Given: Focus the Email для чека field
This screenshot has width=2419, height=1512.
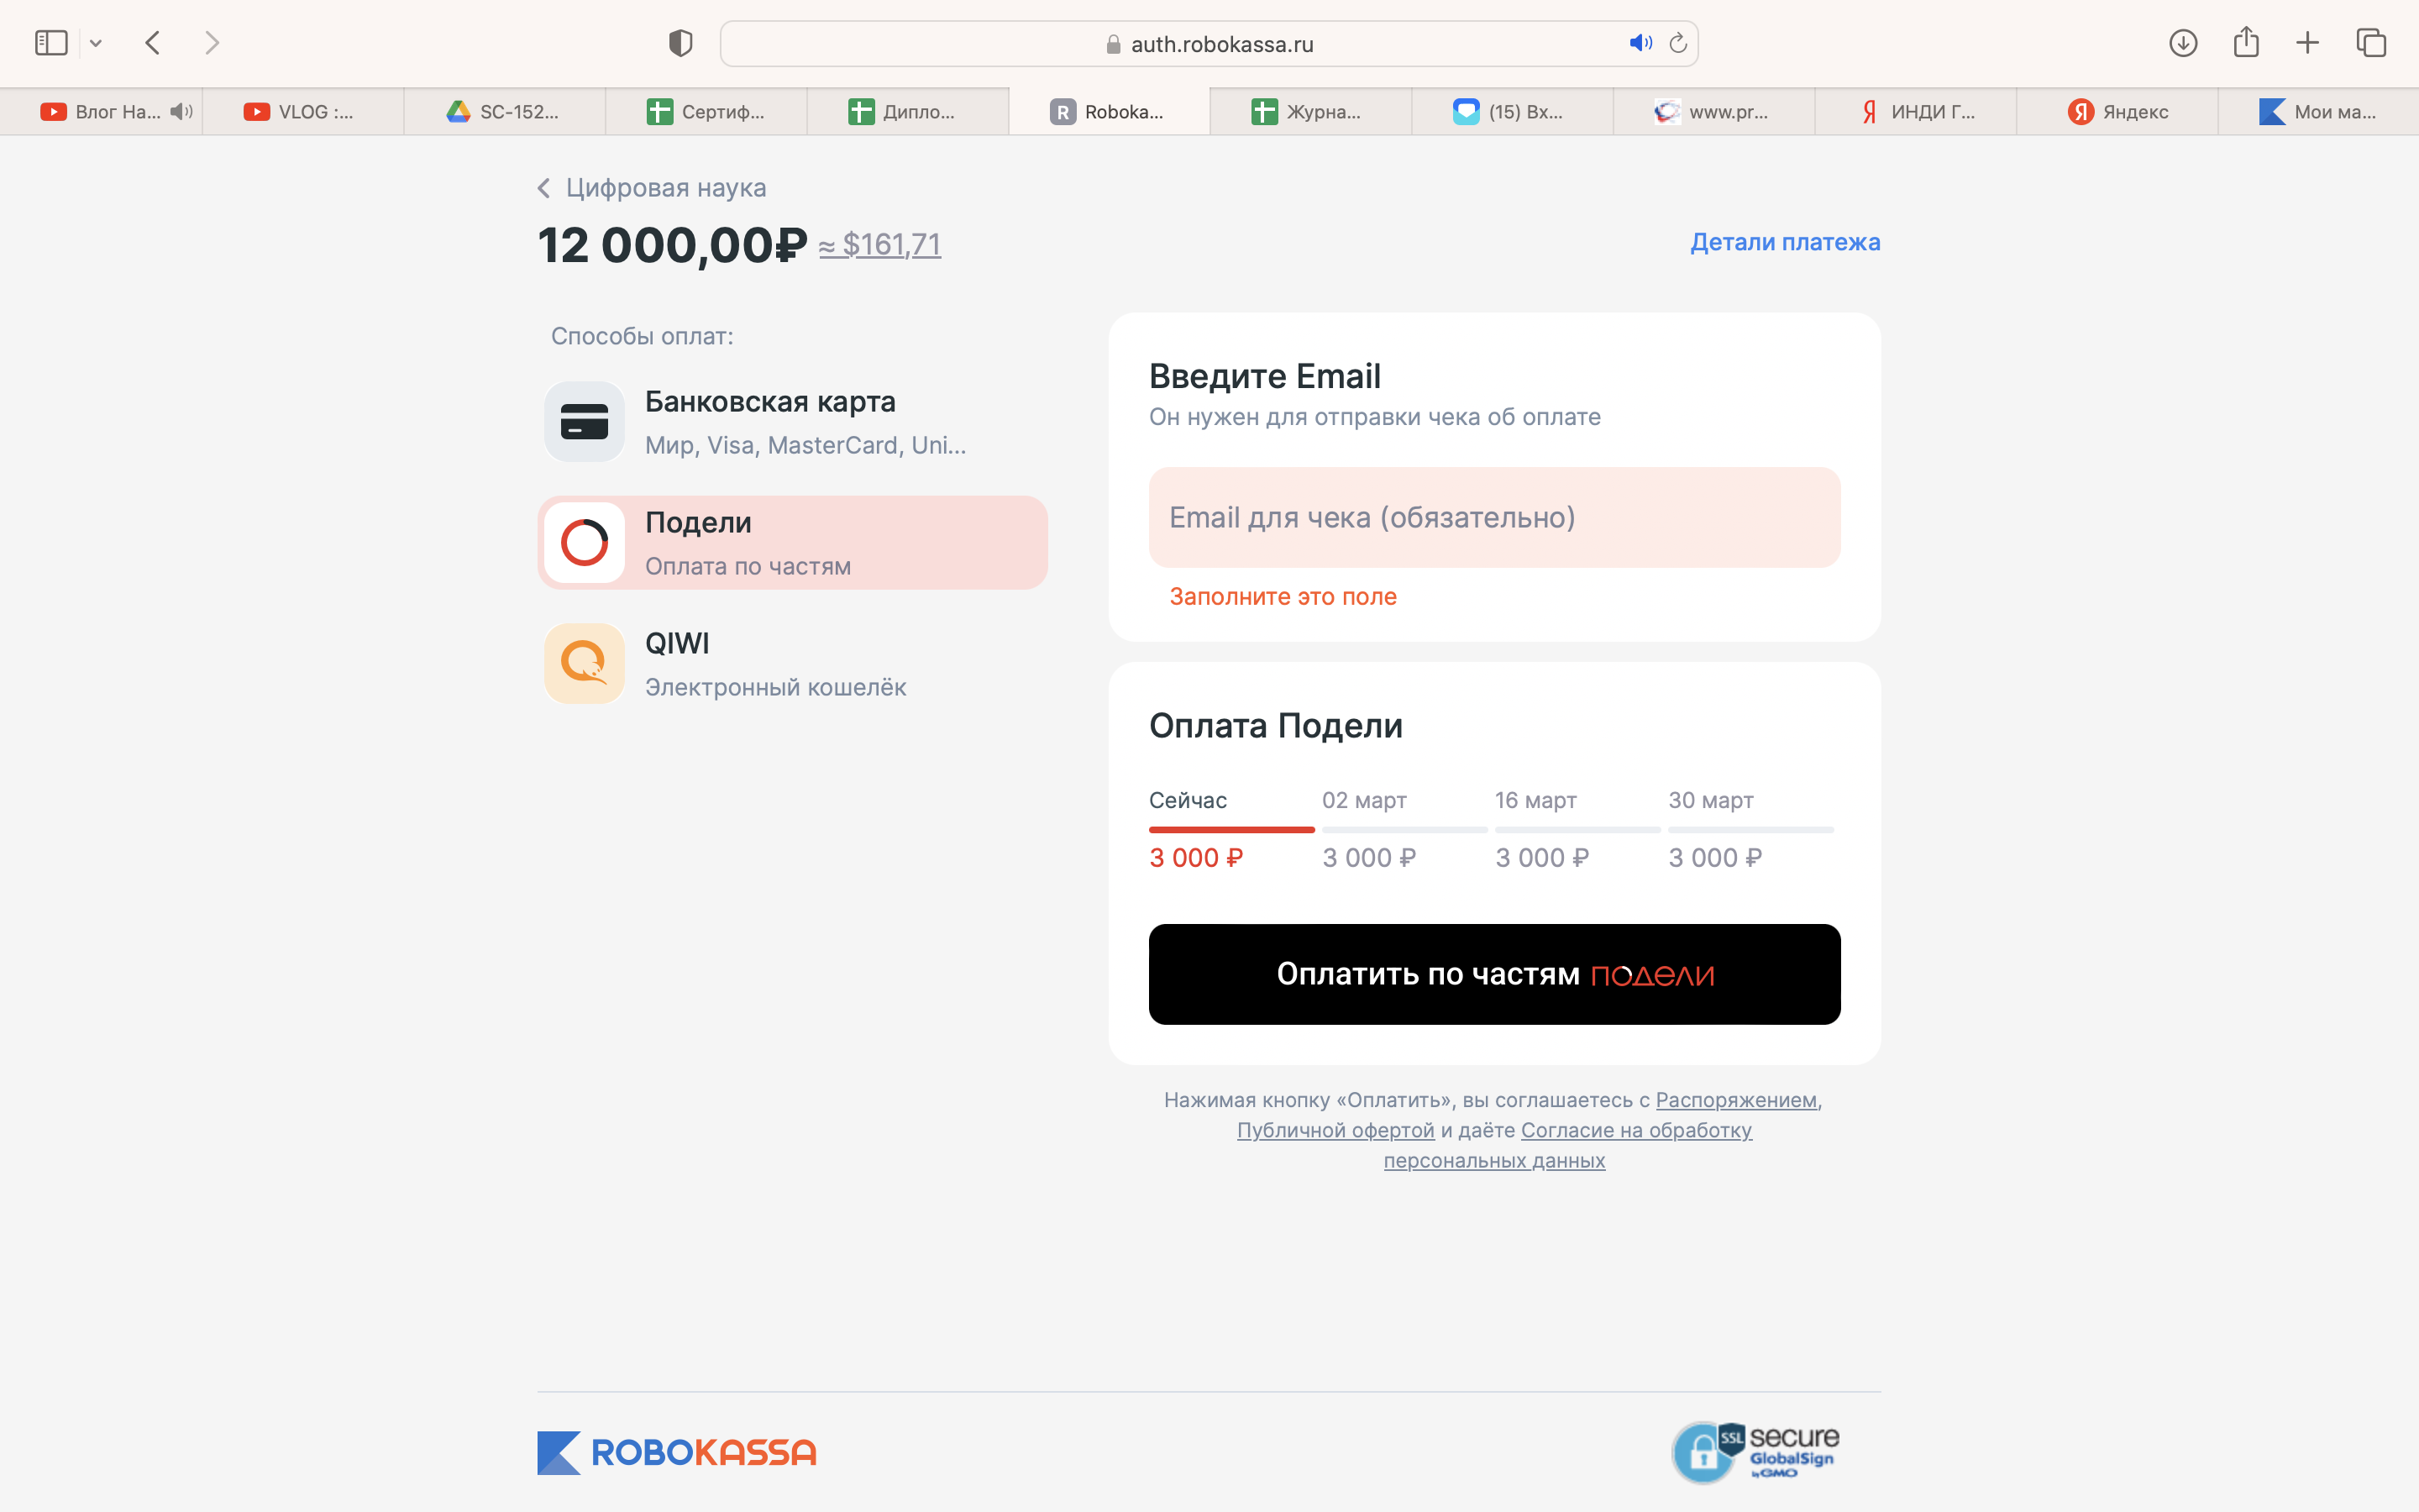Looking at the screenshot, I should 1494,517.
